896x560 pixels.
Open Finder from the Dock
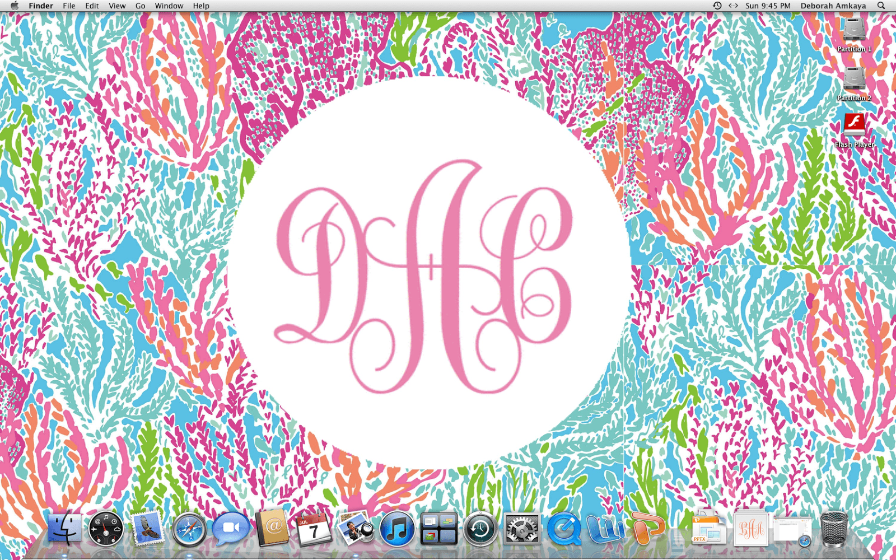[64, 529]
